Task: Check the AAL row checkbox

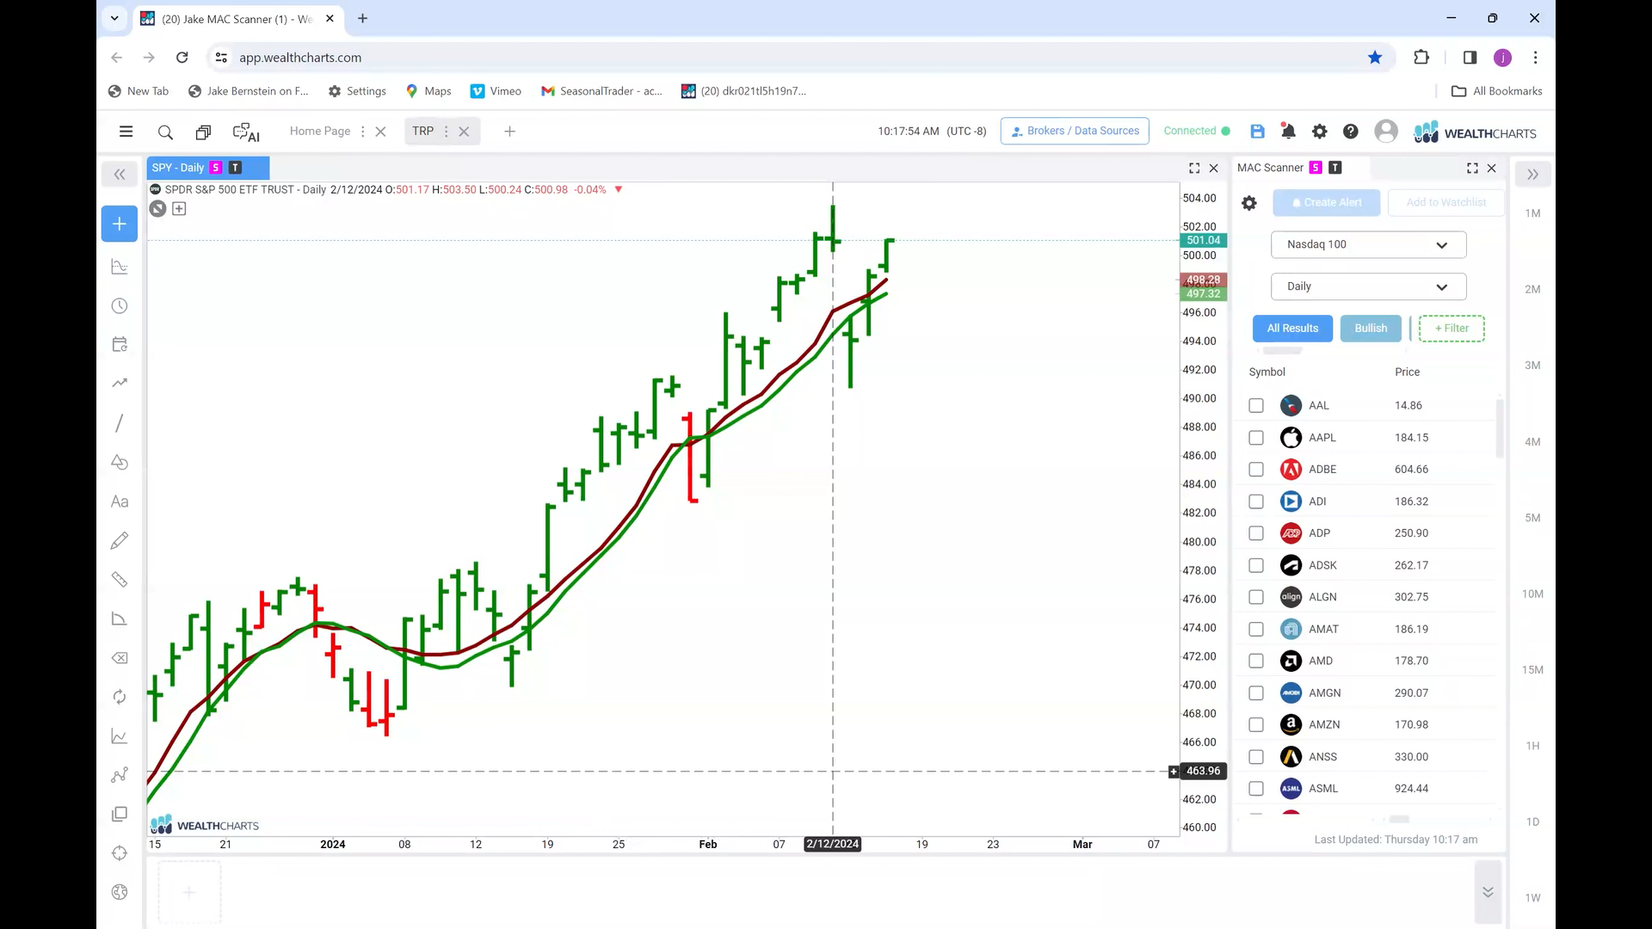Action: tap(1256, 405)
